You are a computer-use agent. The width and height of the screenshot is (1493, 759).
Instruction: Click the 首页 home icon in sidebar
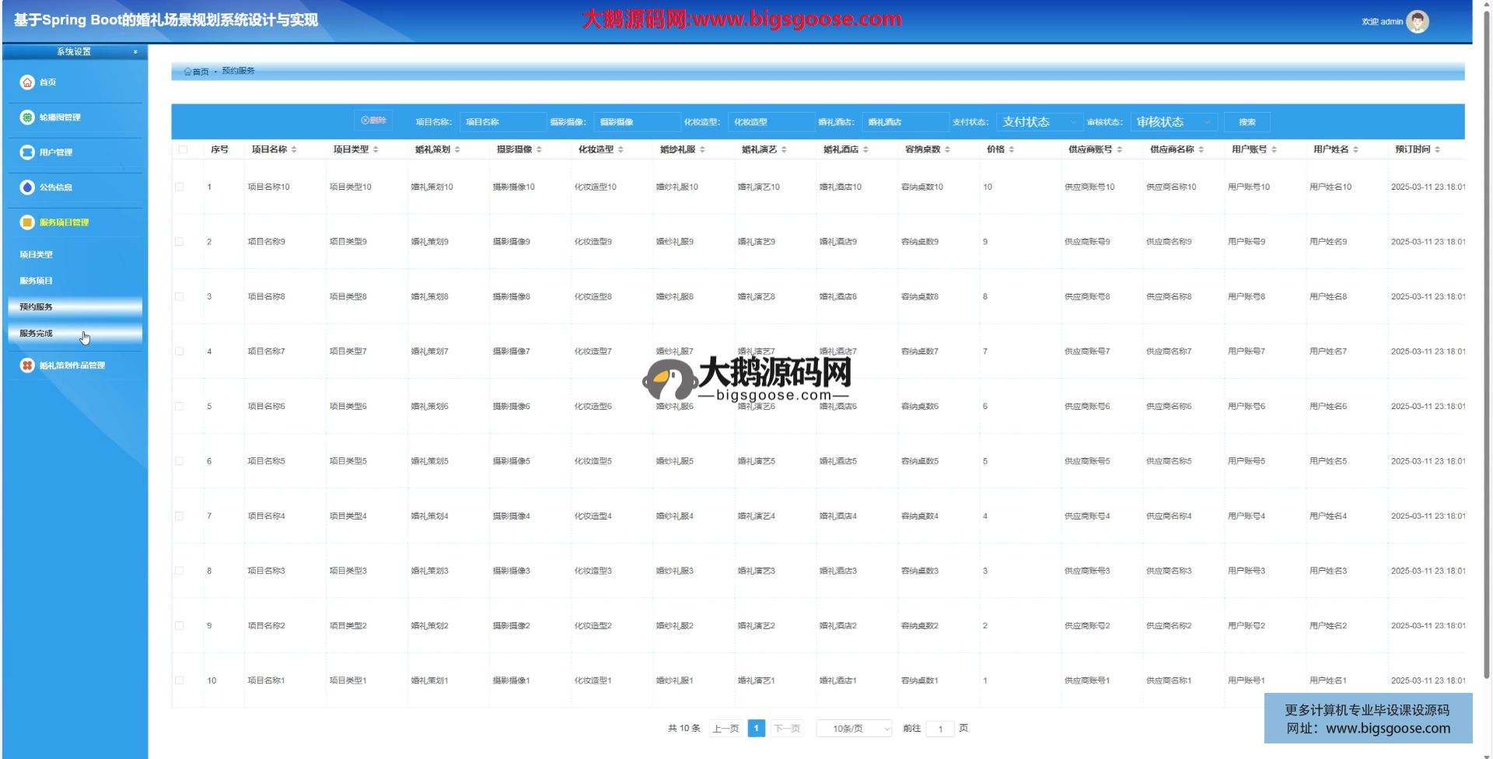point(27,82)
